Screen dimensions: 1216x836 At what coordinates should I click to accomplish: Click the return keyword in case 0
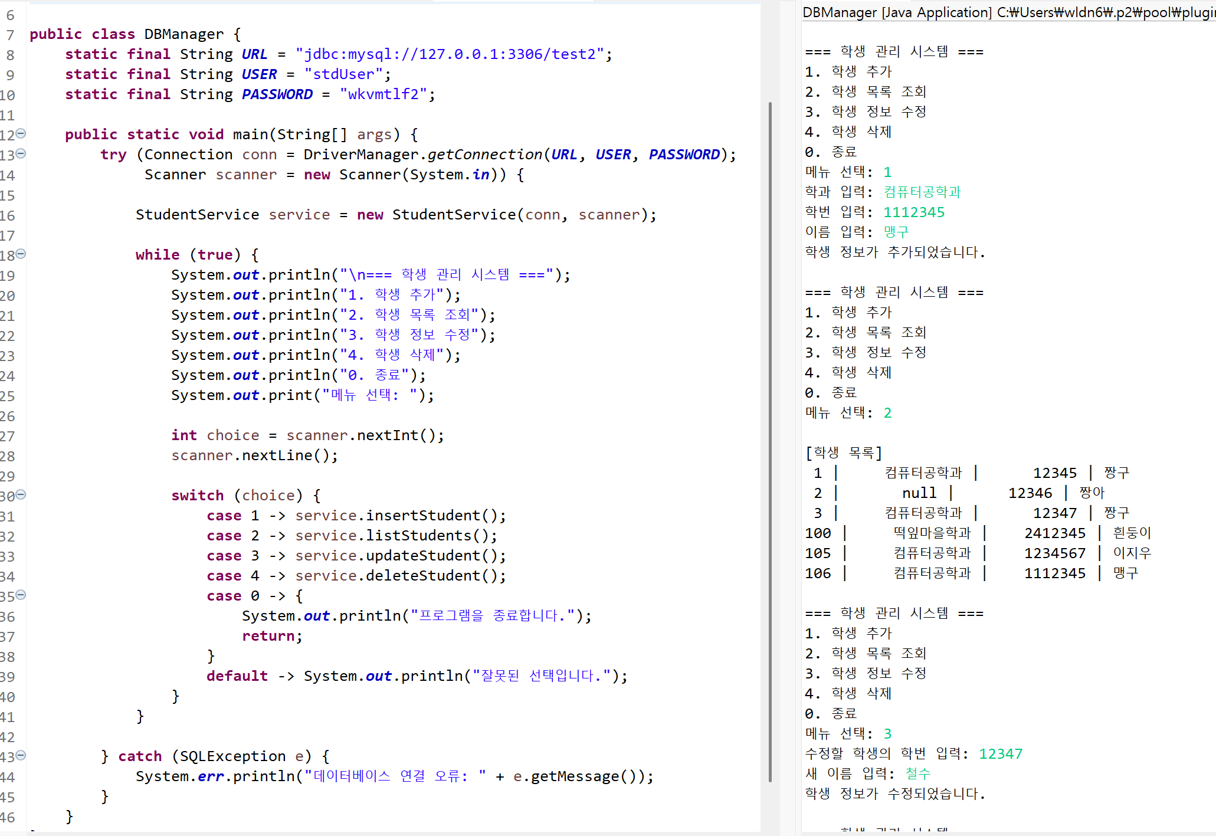tap(268, 636)
